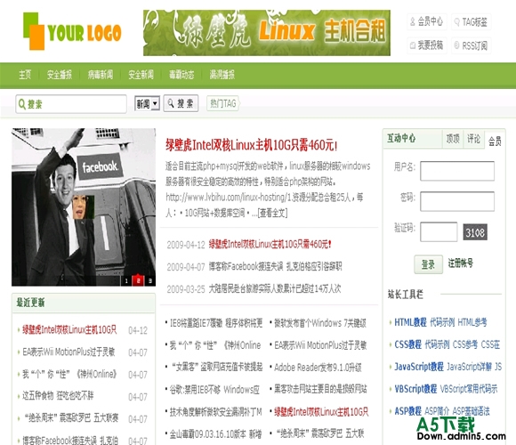
Task: Click the 登录 login button
Action: point(428,264)
